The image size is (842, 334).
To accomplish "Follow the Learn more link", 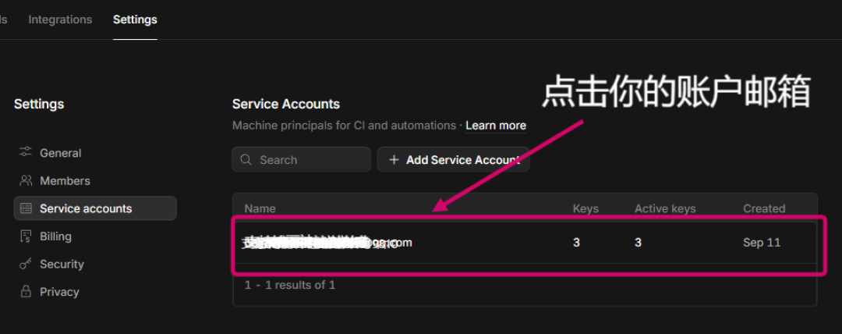I will (496, 126).
